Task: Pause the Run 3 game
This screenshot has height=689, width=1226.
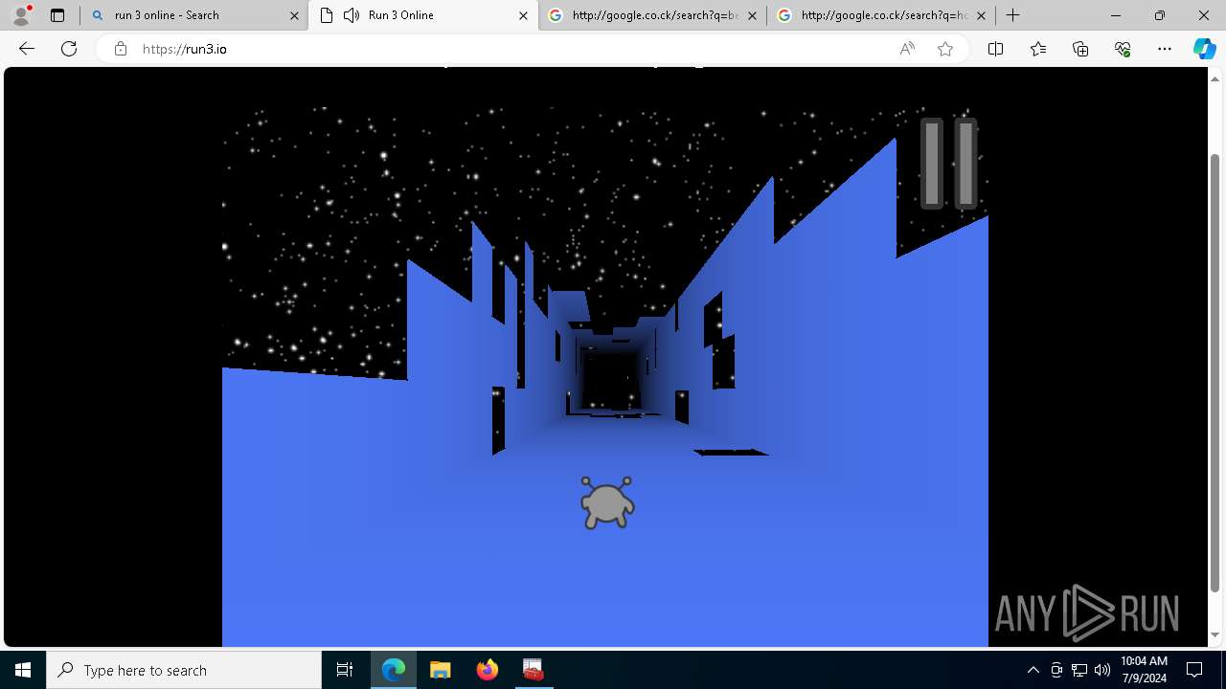Action: pos(948,164)
